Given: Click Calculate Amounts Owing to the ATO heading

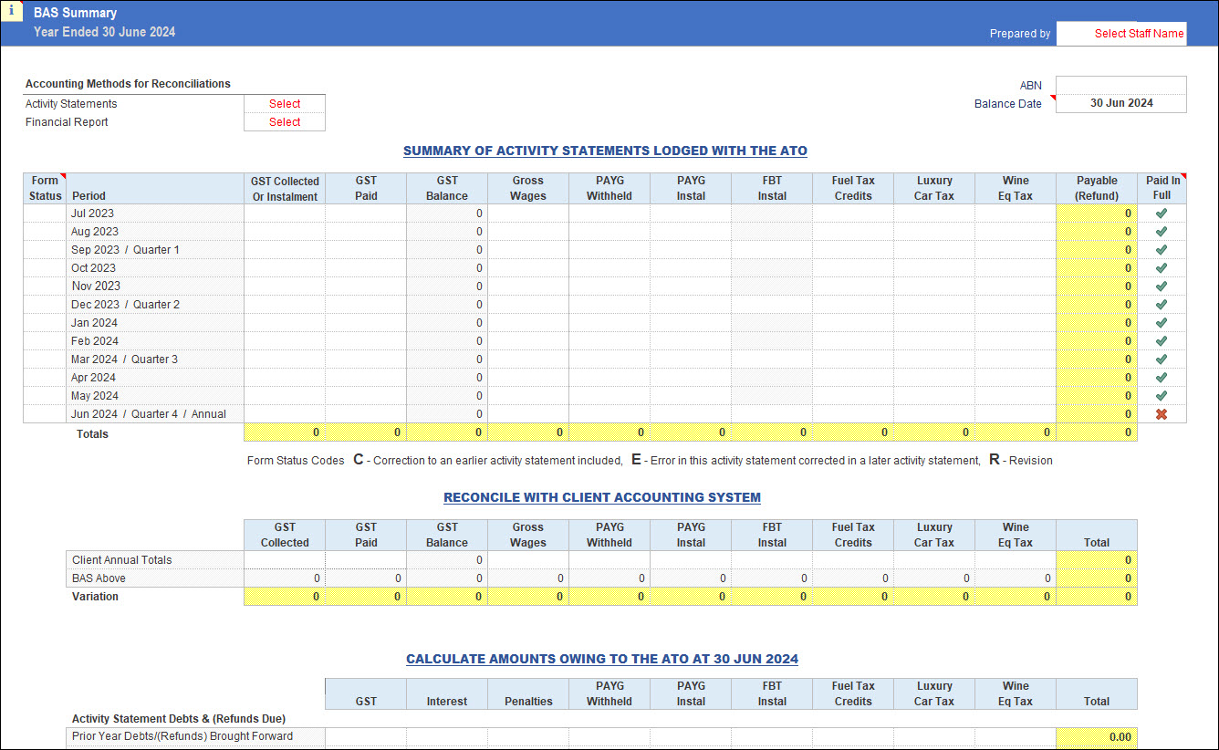Looking at the screenshot, I should pyautogui.click(x=602, y=659).
